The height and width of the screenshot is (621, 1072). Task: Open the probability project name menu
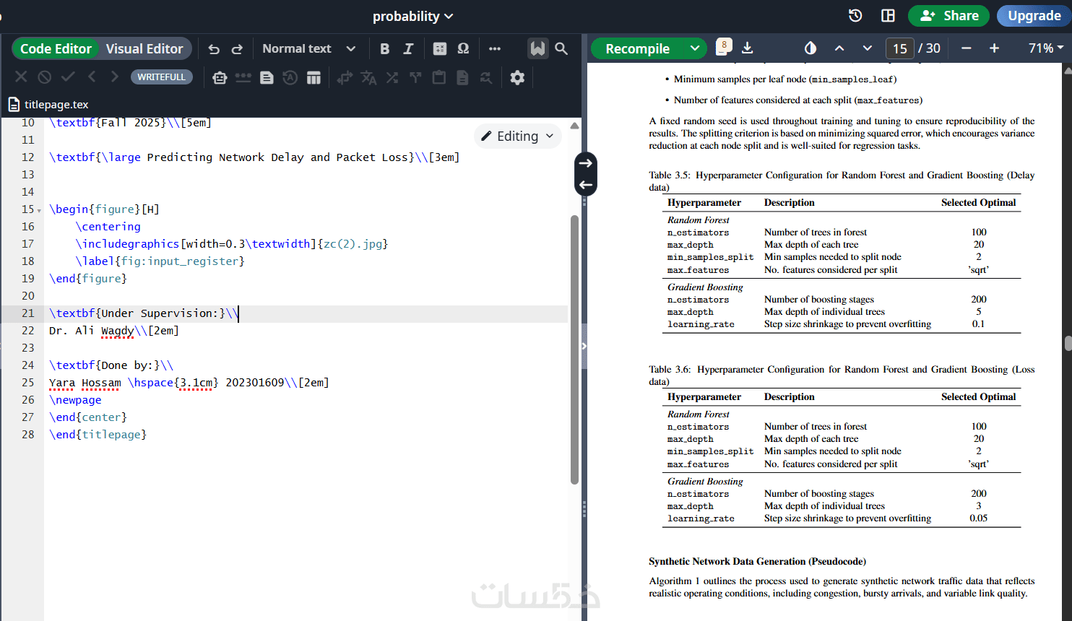pos(412,16)
